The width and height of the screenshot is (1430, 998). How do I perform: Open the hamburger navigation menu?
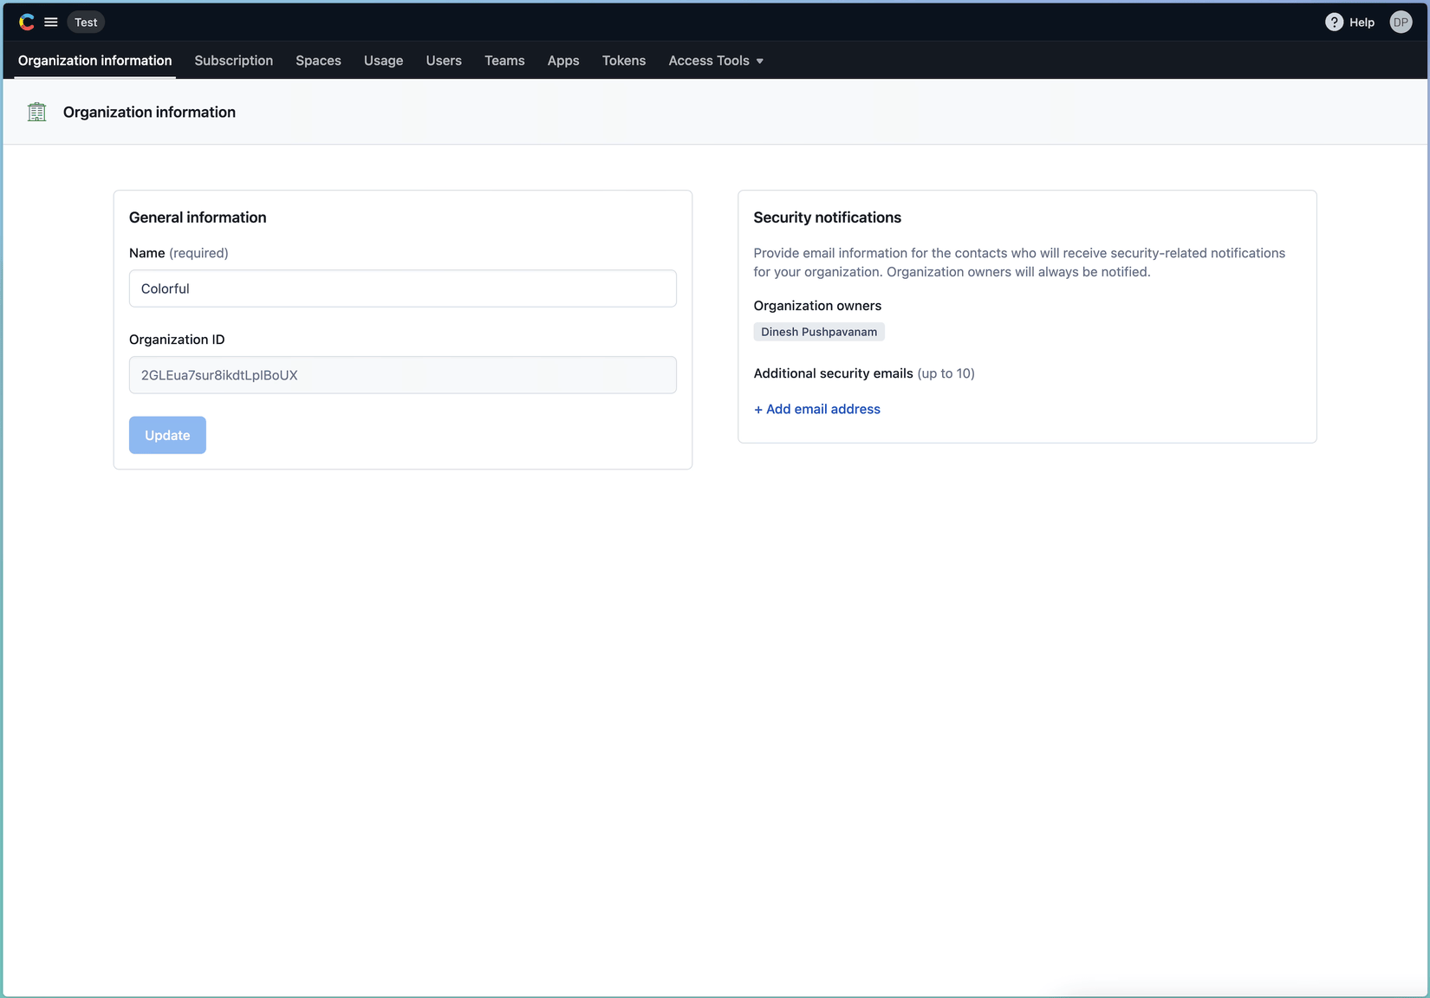[51, 23]
